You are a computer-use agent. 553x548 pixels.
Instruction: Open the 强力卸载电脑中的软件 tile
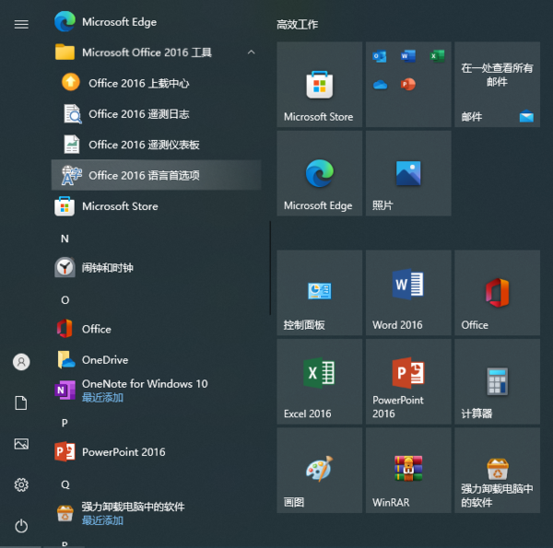click(498, 471)
